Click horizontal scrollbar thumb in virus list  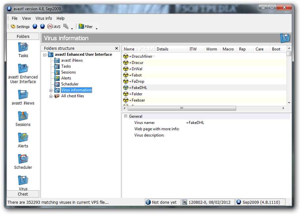point(182,108)
